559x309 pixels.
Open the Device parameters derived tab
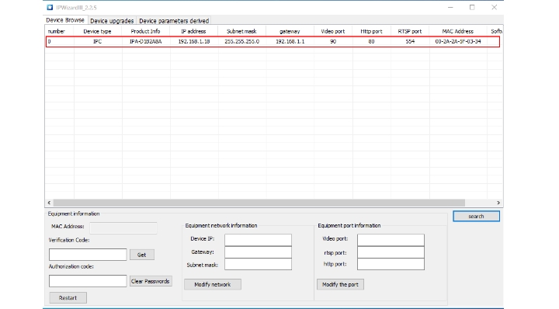[x=174, y=21]
